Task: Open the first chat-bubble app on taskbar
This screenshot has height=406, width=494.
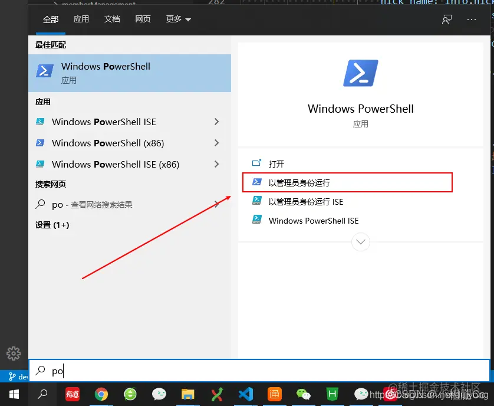Action: pos(159,394)
